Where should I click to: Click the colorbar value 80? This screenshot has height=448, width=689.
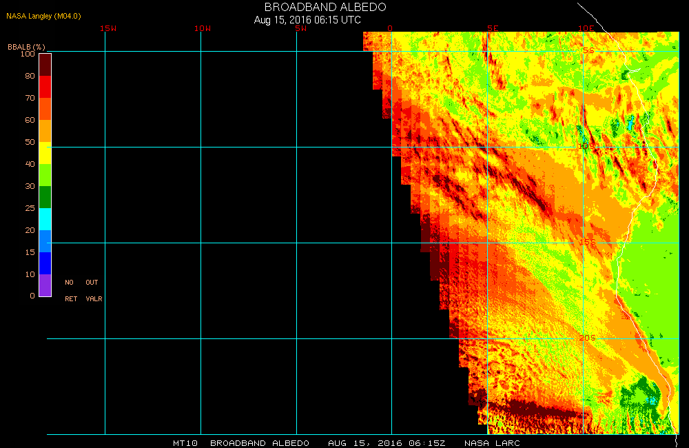[30, 76]
